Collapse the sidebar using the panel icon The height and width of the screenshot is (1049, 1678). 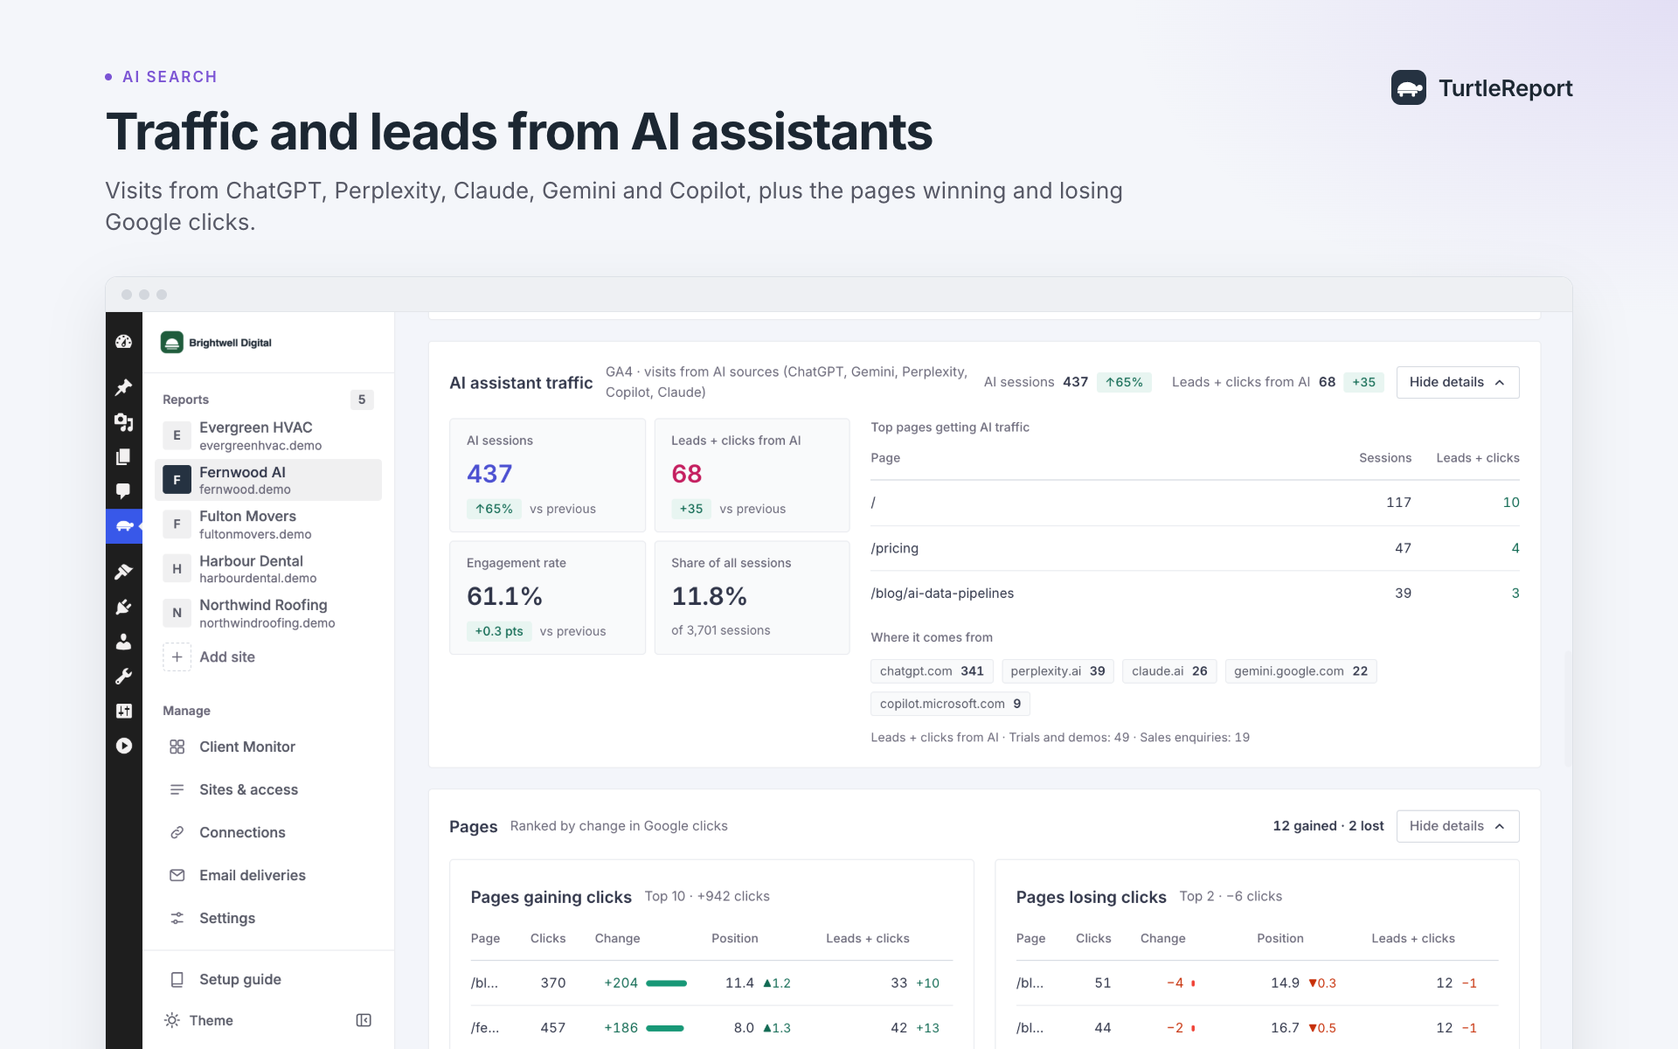click(x=364, y=1020)
